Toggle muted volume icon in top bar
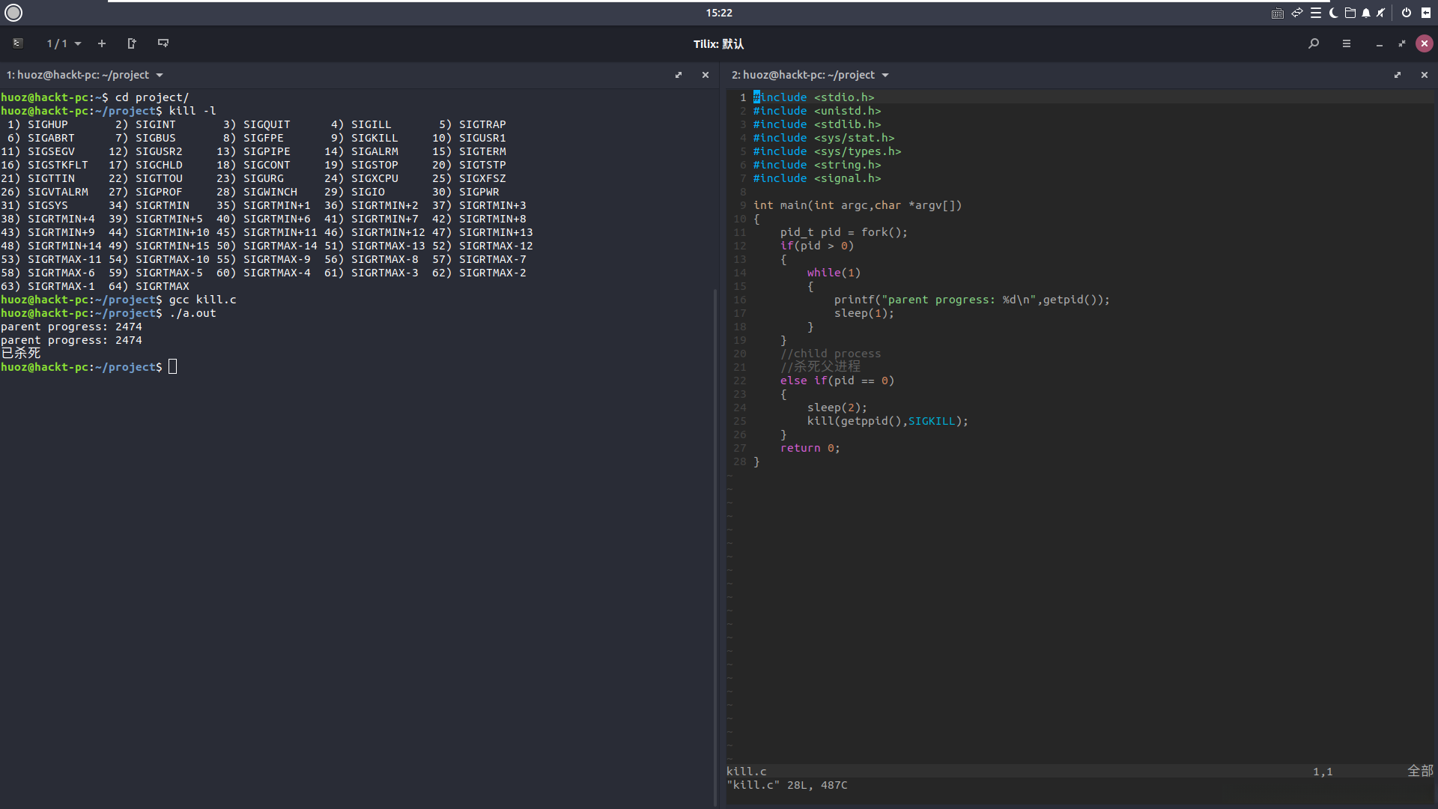The width and height of the screenshot is (1438, 809). [x=1381, y=13]
